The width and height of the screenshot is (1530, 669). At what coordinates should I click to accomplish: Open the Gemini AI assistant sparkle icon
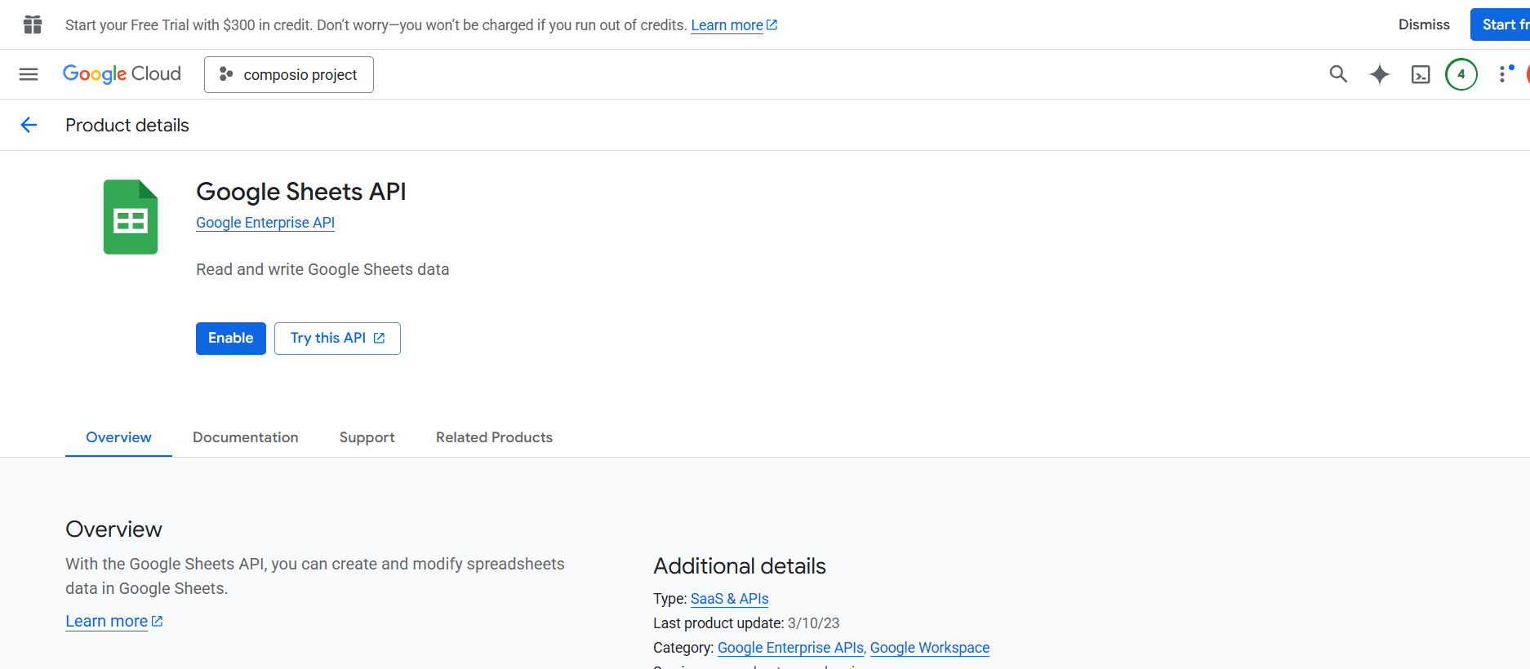1380,74
